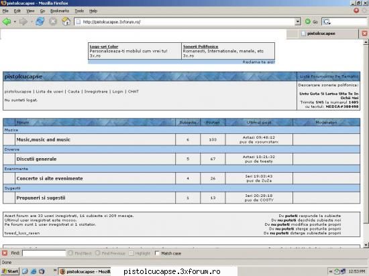Open the Bookmarks menu
This screenshot has width=369, height=276.
pos(60,11)
